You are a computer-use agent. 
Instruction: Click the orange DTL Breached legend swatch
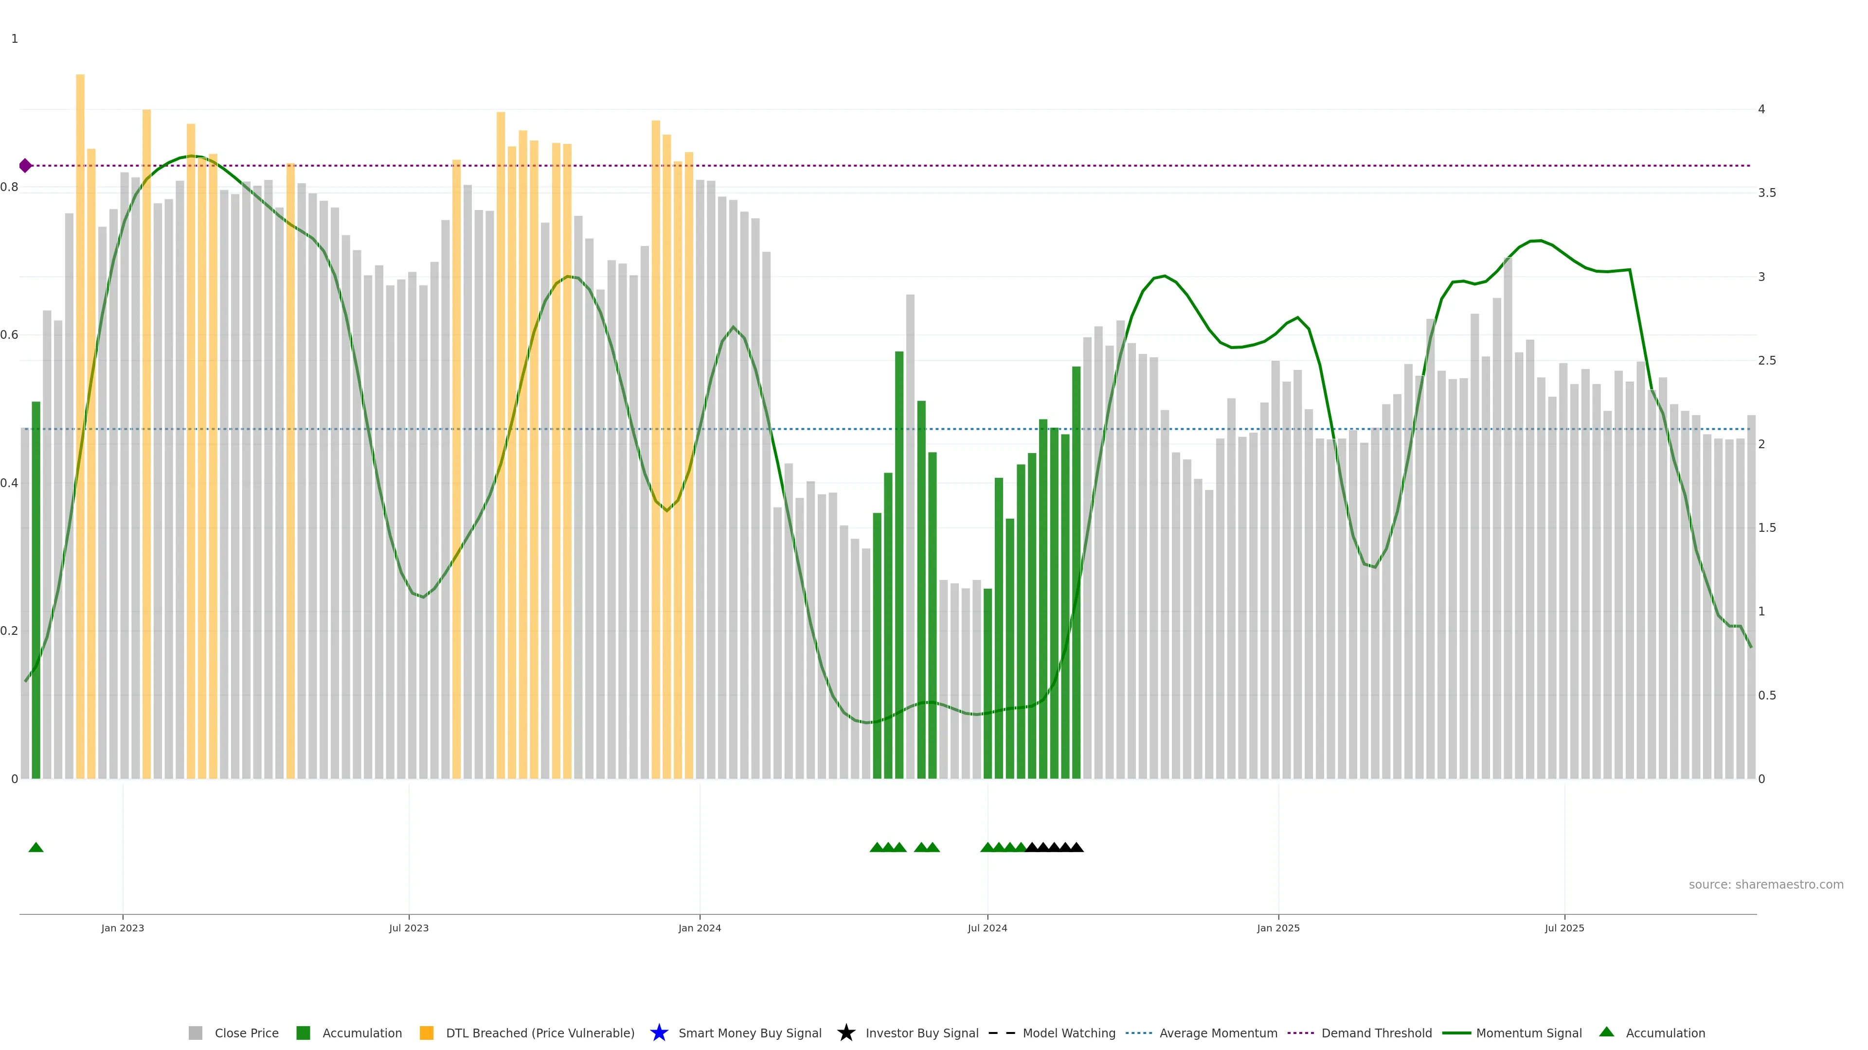427,1032
